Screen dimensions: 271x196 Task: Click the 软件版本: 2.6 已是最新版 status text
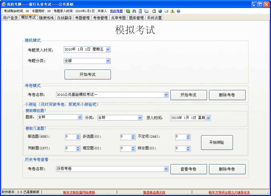point(21,192)
